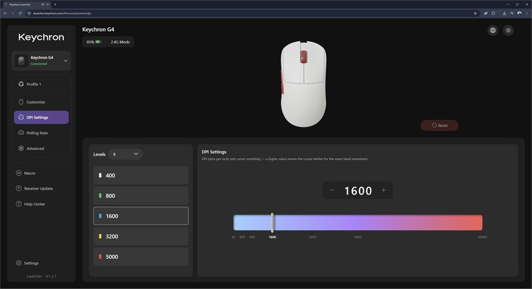Viewport: 532px width, 289px height.
Task: Click red color indicator of 5000 level
Action: [100, 256]
